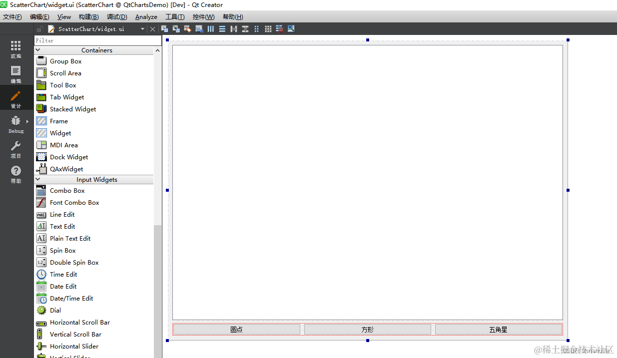Viewport: 617px width, 358px height.
Task: Expand the Debug mode arrow submenu
Action: 27,121
